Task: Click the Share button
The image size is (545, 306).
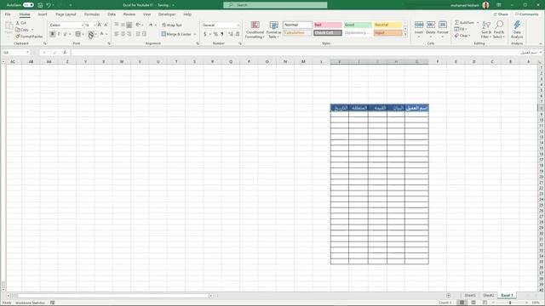Action: point(501,14)
